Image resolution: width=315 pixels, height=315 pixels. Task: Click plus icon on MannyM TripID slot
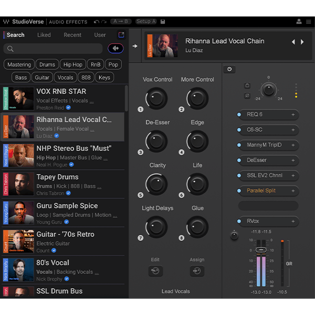pos(293,145)
